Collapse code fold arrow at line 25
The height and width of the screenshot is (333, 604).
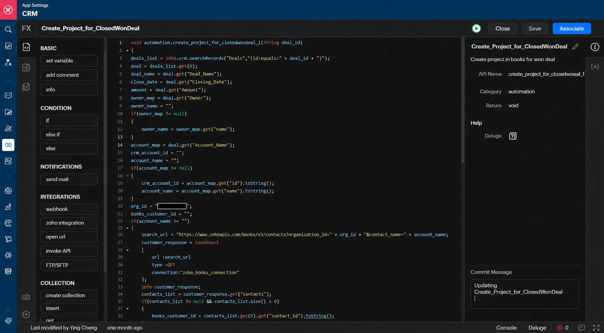(127, 228)
